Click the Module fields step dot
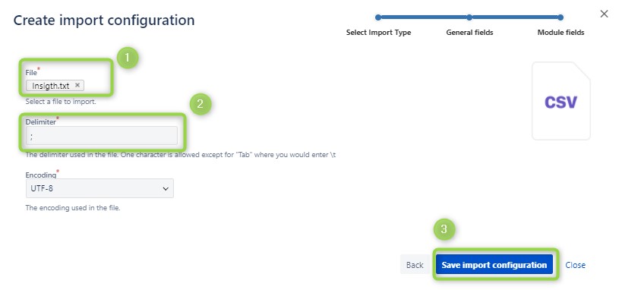The image size is (619, 290). pyautogui.click(x=561, y=17)
